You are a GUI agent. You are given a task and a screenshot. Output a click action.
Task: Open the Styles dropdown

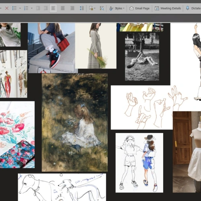pyautogui.click(x=117, y=8)
